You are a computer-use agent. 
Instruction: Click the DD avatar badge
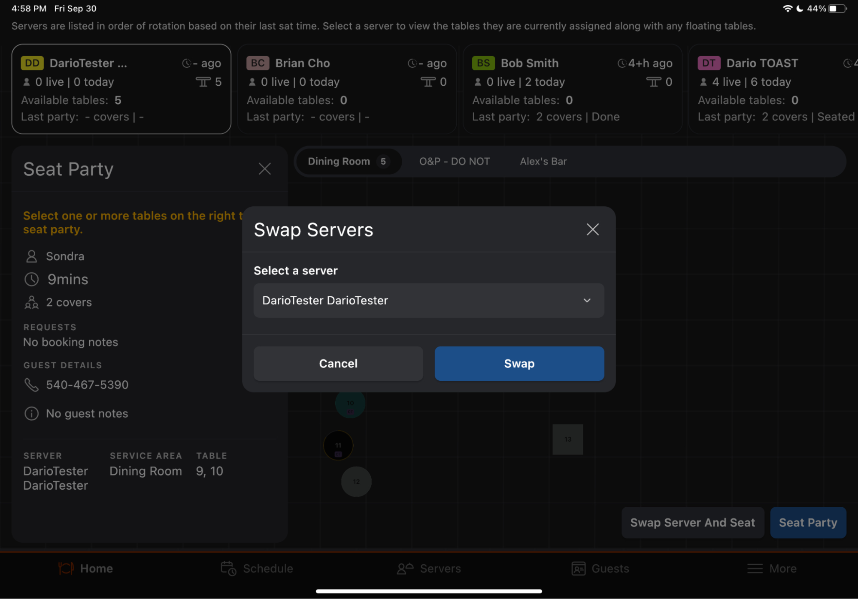pos(32,63)
